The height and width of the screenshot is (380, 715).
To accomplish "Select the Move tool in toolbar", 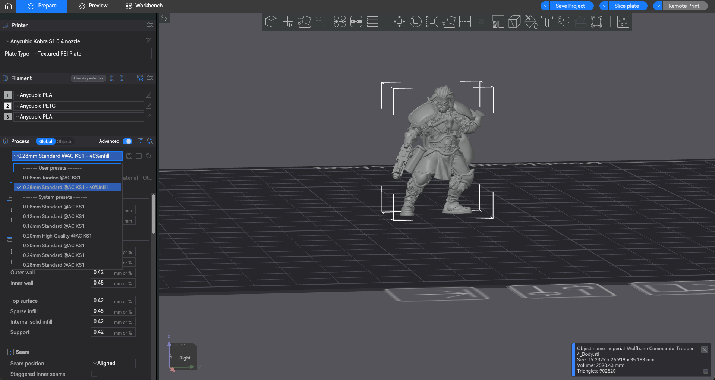I will pos(399,22).
